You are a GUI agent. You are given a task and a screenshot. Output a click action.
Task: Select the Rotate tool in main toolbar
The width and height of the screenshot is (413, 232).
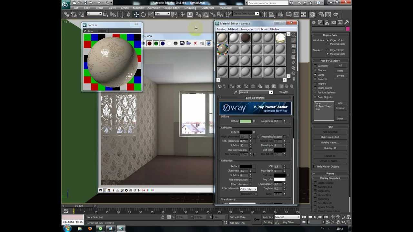tap(143, 15)
